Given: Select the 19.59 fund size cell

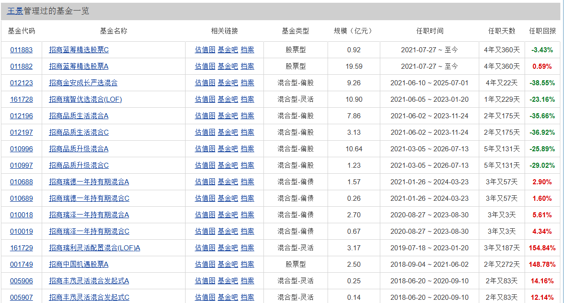Looking at the screenshot, I should coord(354,66).
